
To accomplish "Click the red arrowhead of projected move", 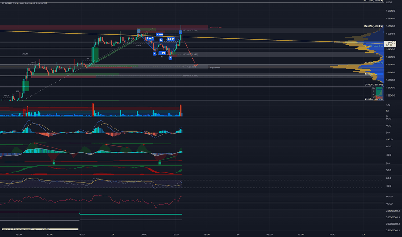I will point(196,65).
